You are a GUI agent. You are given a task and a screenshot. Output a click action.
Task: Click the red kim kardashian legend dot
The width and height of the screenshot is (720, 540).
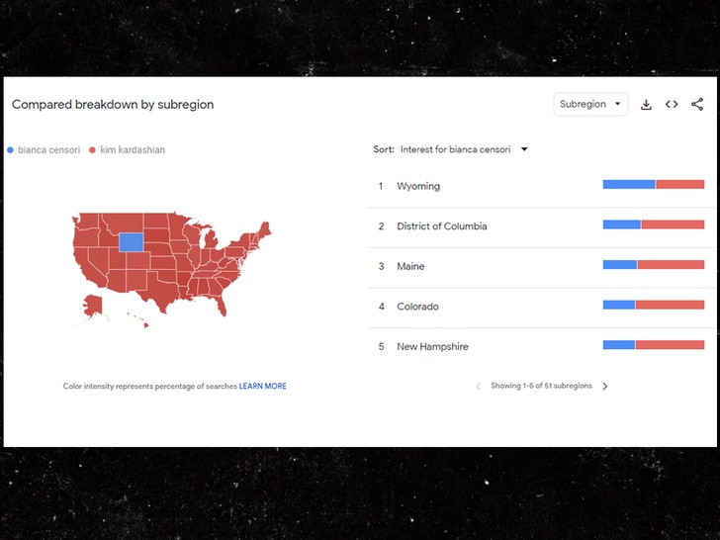[93, 150]
